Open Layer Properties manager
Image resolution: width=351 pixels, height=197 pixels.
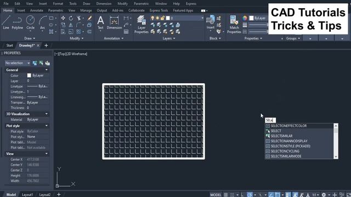(141, 24)
